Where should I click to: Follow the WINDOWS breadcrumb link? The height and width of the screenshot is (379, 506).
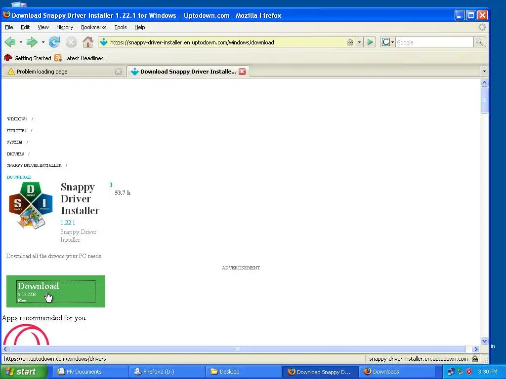[17, 119]
